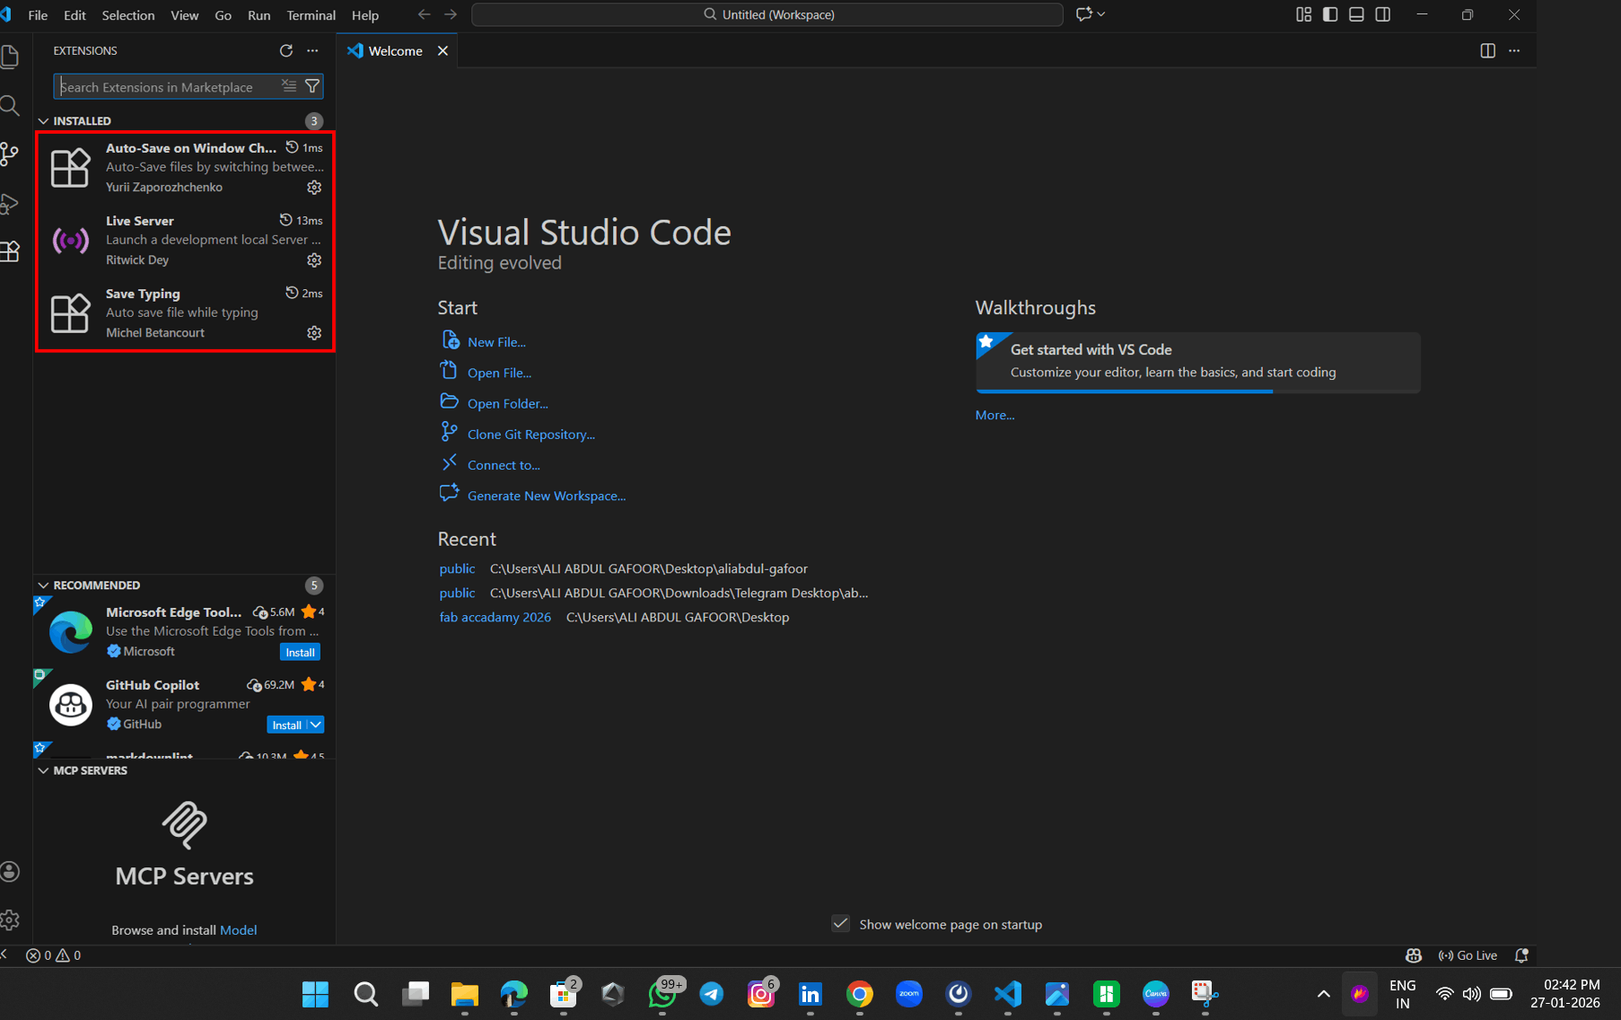Clear the extensions search results
1621x1020 pixels.
(x=289, y=86)
